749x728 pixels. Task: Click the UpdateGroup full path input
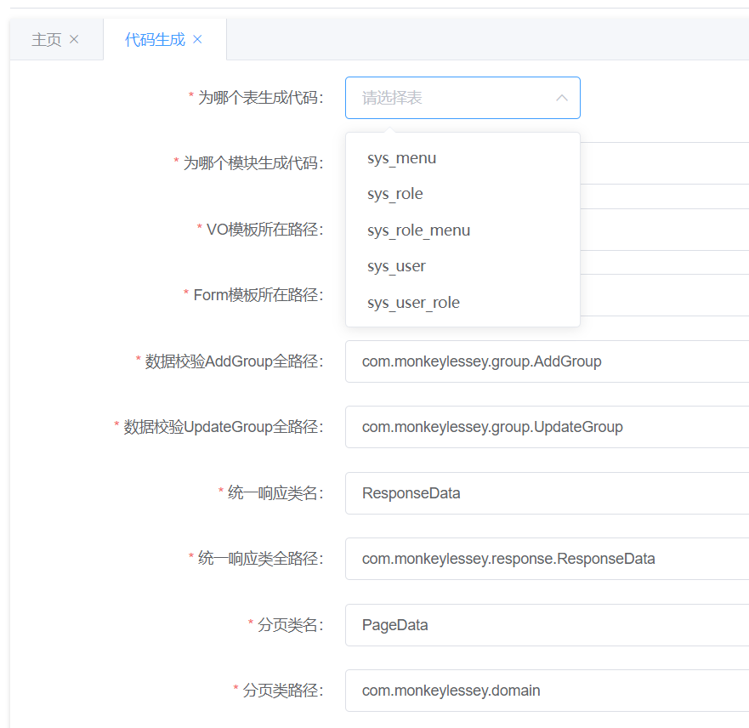[546, 427]
